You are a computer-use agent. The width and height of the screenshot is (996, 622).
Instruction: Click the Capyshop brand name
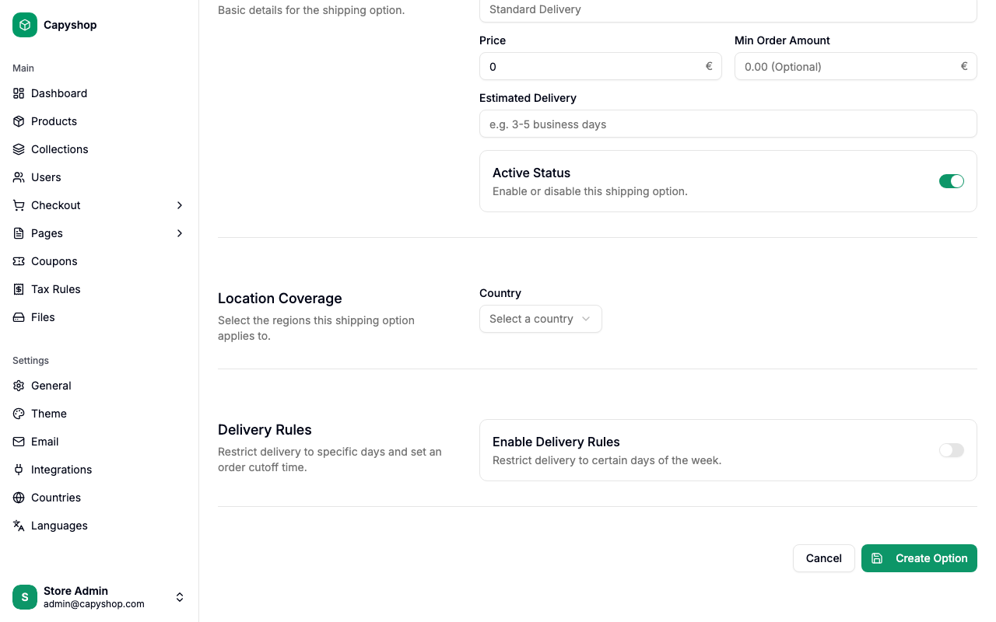[70, 25]
